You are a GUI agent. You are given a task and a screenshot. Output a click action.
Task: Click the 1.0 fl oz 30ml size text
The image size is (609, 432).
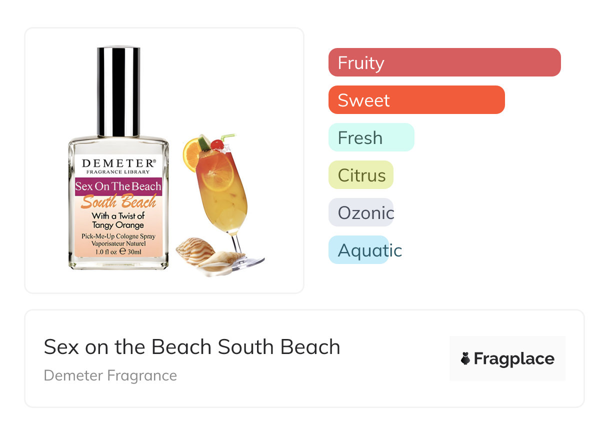pos(118,251)
